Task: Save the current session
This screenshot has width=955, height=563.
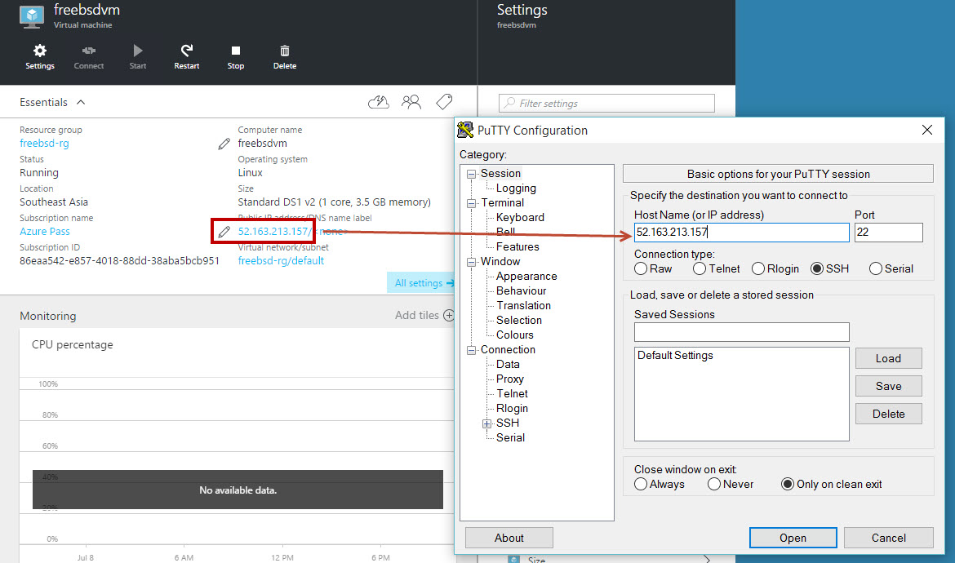Action: point(889,386)
